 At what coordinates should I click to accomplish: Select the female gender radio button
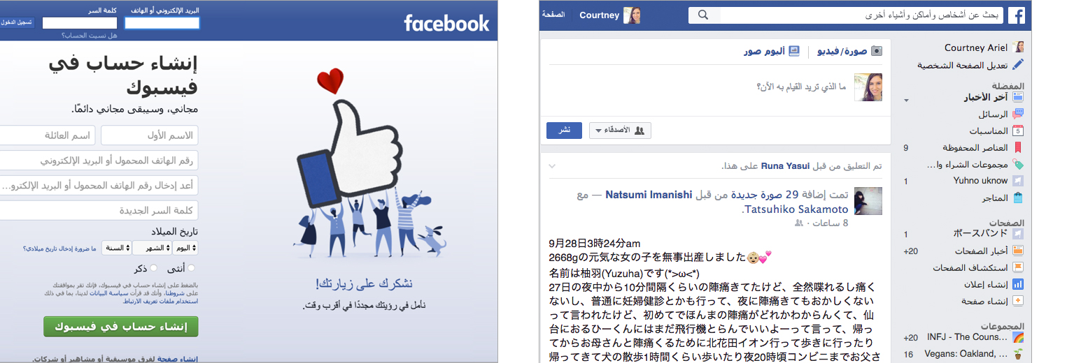tap(192, 268)
